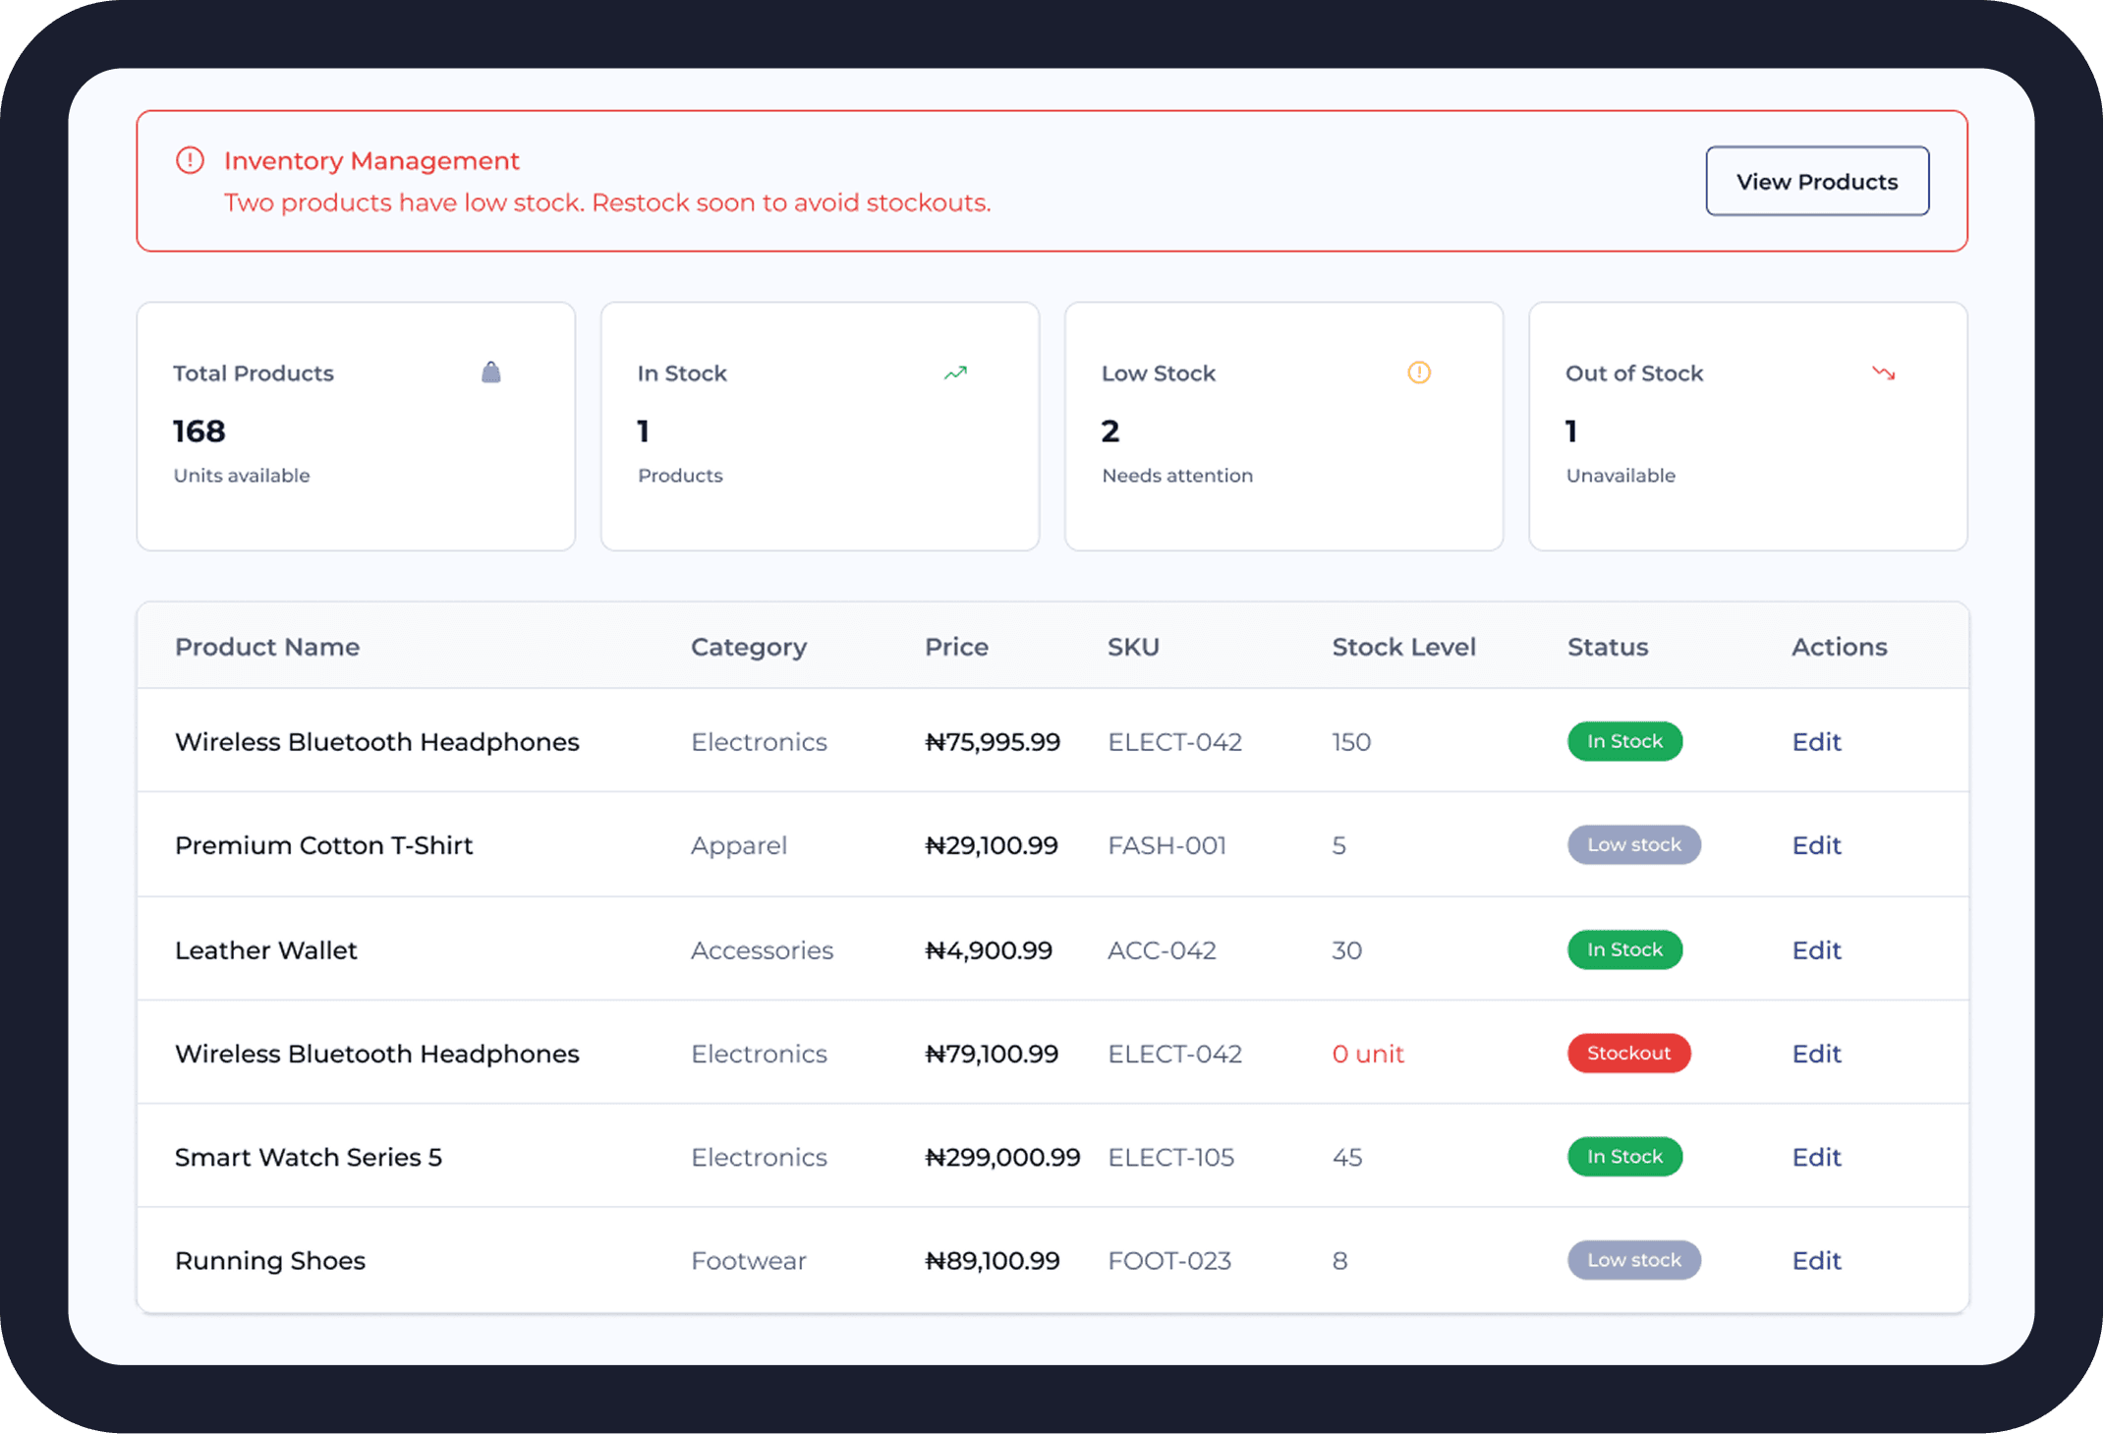This screenshot has height=1434, width=2104.
Task: Click the Actions column header
Action: click(x=1839, y=647)
